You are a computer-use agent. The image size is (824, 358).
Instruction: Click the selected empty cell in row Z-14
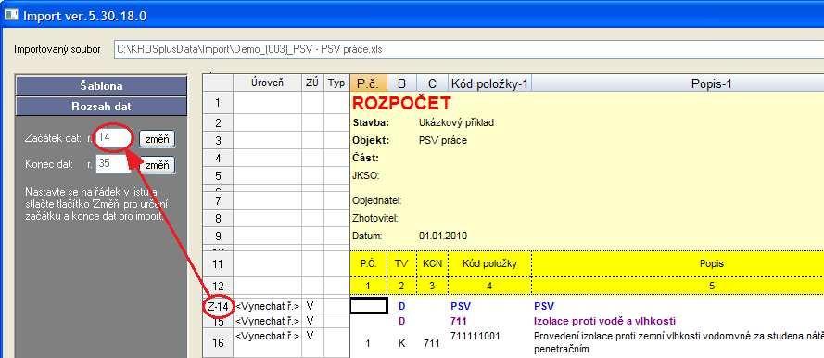point(369,305)
